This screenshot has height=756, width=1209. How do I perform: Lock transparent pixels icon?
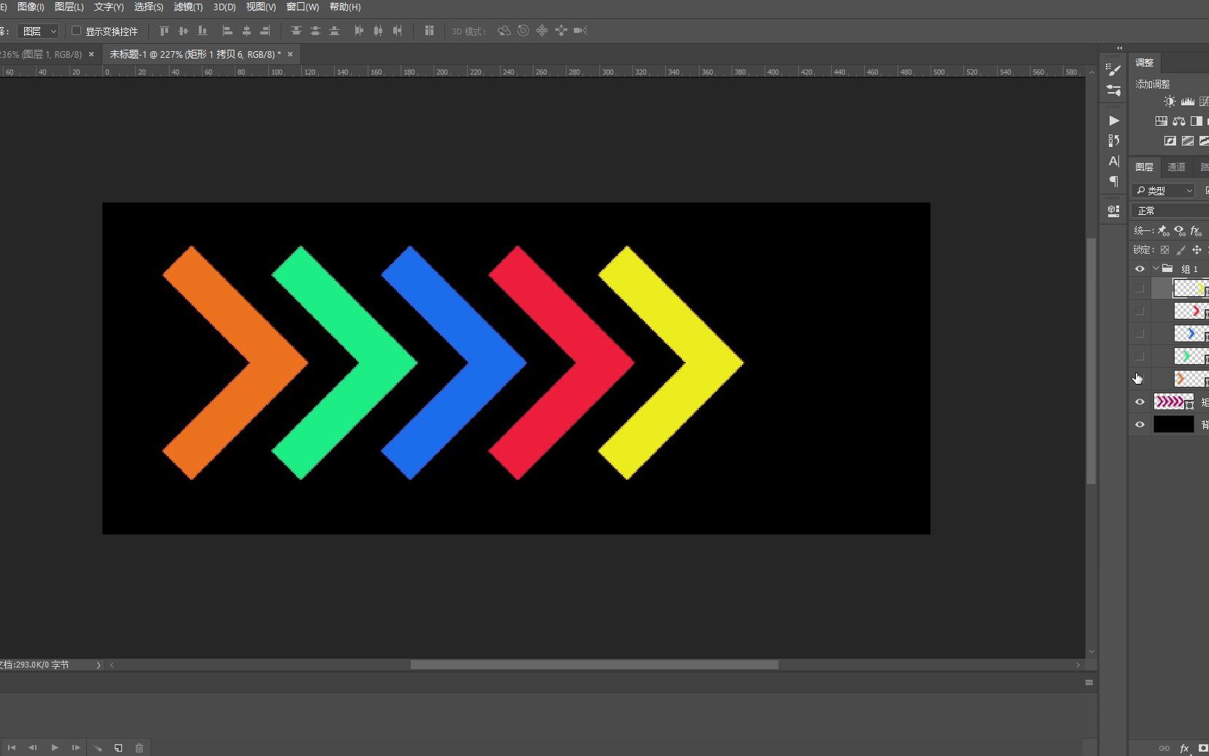(x=1164, y=250)
